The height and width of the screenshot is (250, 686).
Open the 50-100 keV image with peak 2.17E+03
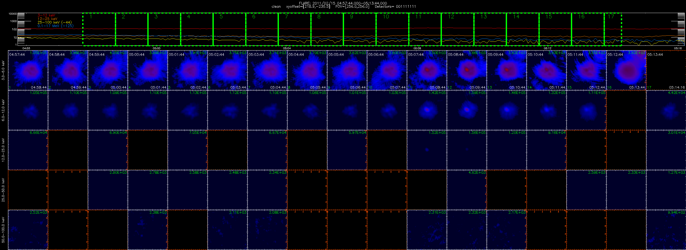pos(507,230)
